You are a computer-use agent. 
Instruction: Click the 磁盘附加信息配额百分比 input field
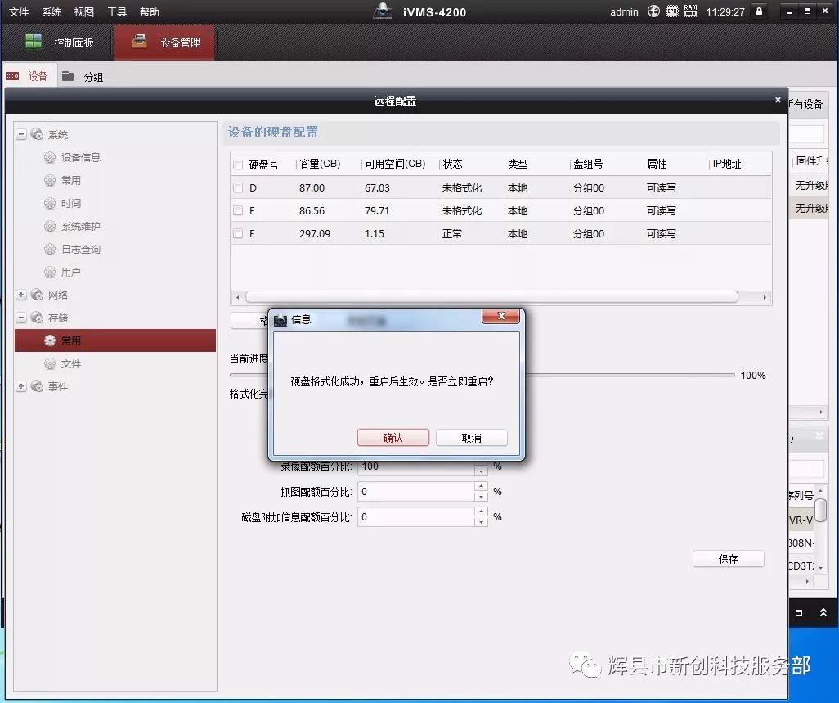pos(416,516)
